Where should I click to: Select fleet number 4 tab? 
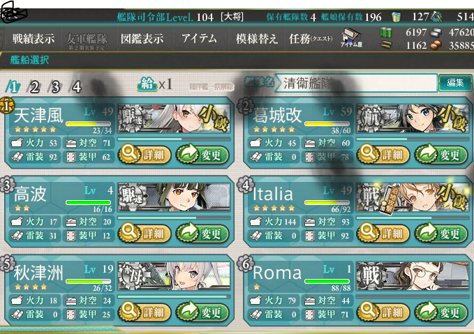point(76,87)
